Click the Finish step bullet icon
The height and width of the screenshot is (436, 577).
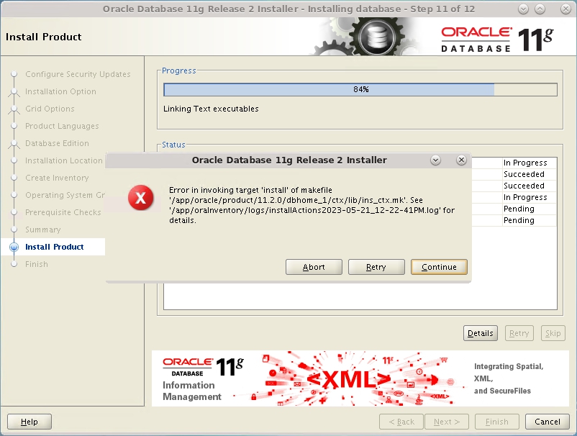point(14,264)
